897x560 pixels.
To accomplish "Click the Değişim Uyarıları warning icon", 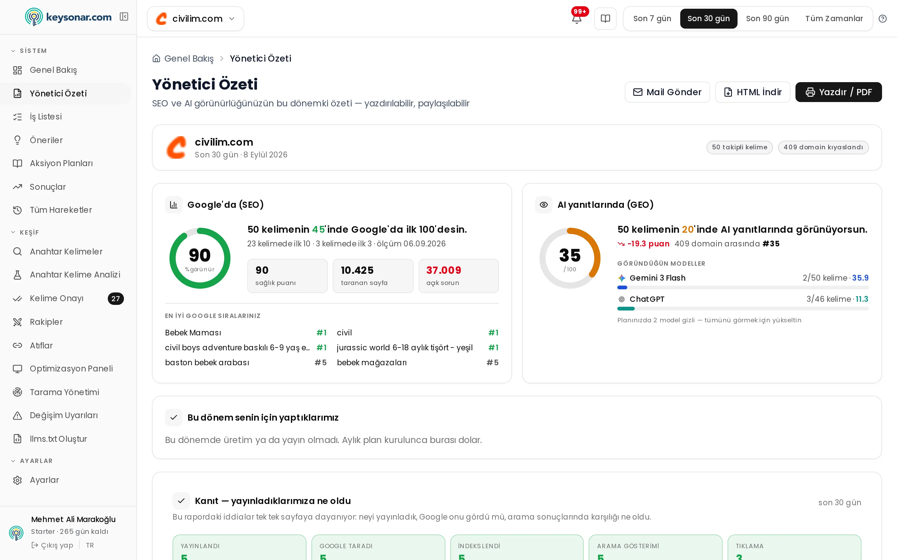I will click(17, 415).
